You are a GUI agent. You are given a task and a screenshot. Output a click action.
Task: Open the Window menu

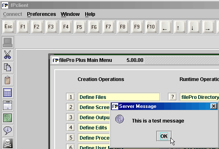[70, 14]
